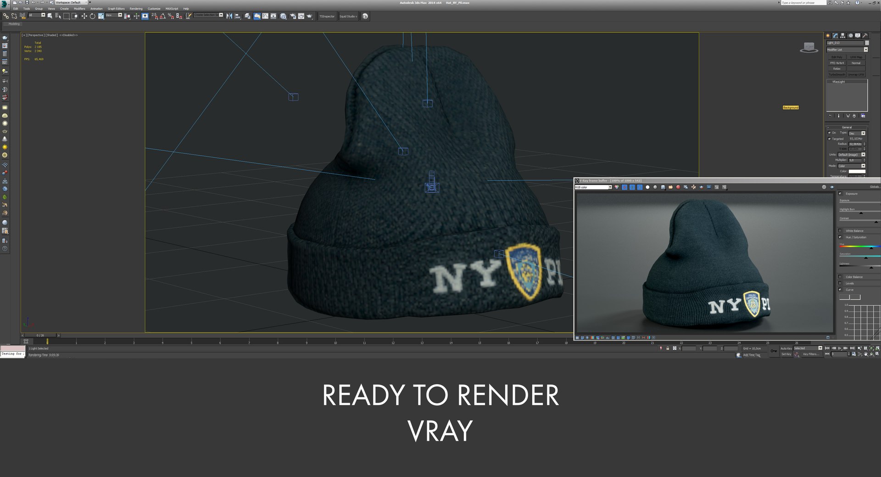Click the UVW Map modifier button
881x477 pixels.
tap(856, 57)
